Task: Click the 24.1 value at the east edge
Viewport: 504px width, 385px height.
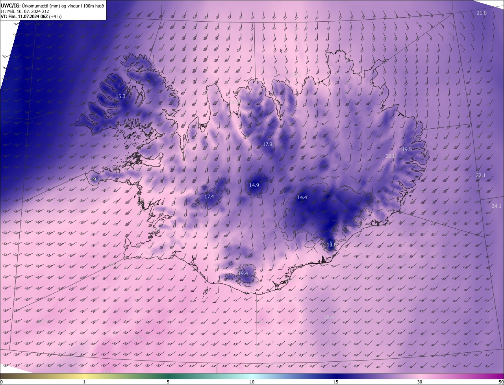Action: click(497, 206)
